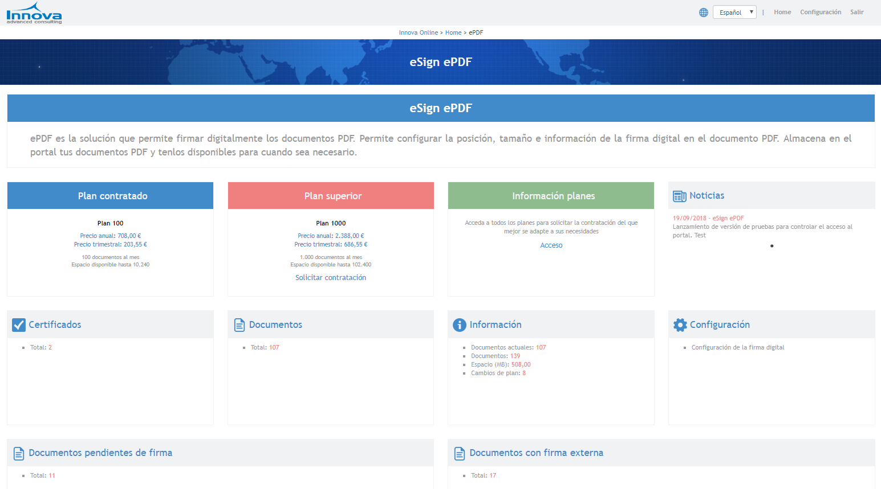Viewport: 881px width, 489px height.
Task: Click Documentos con firma externa icon
Action: point(460,454)
